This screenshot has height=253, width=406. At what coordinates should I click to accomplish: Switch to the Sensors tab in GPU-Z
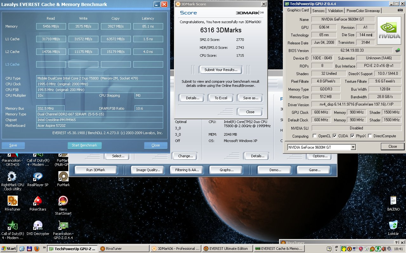pos(318,10)
